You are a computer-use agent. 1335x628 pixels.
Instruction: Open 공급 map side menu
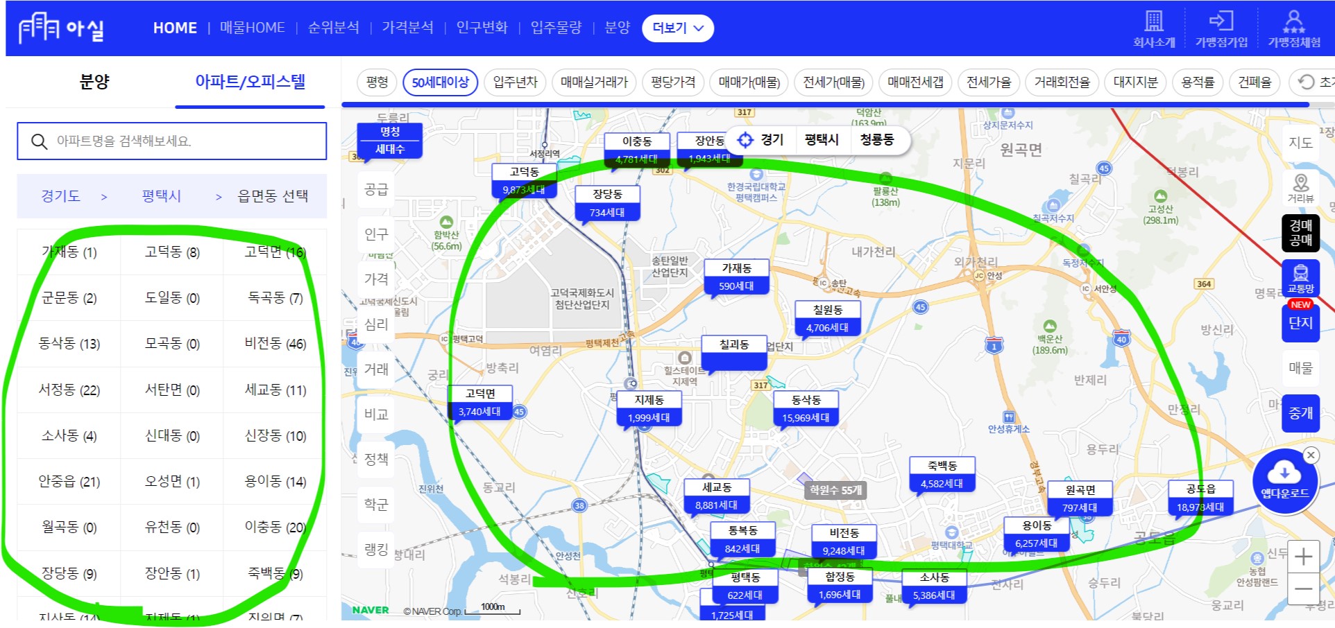point(377,189)
